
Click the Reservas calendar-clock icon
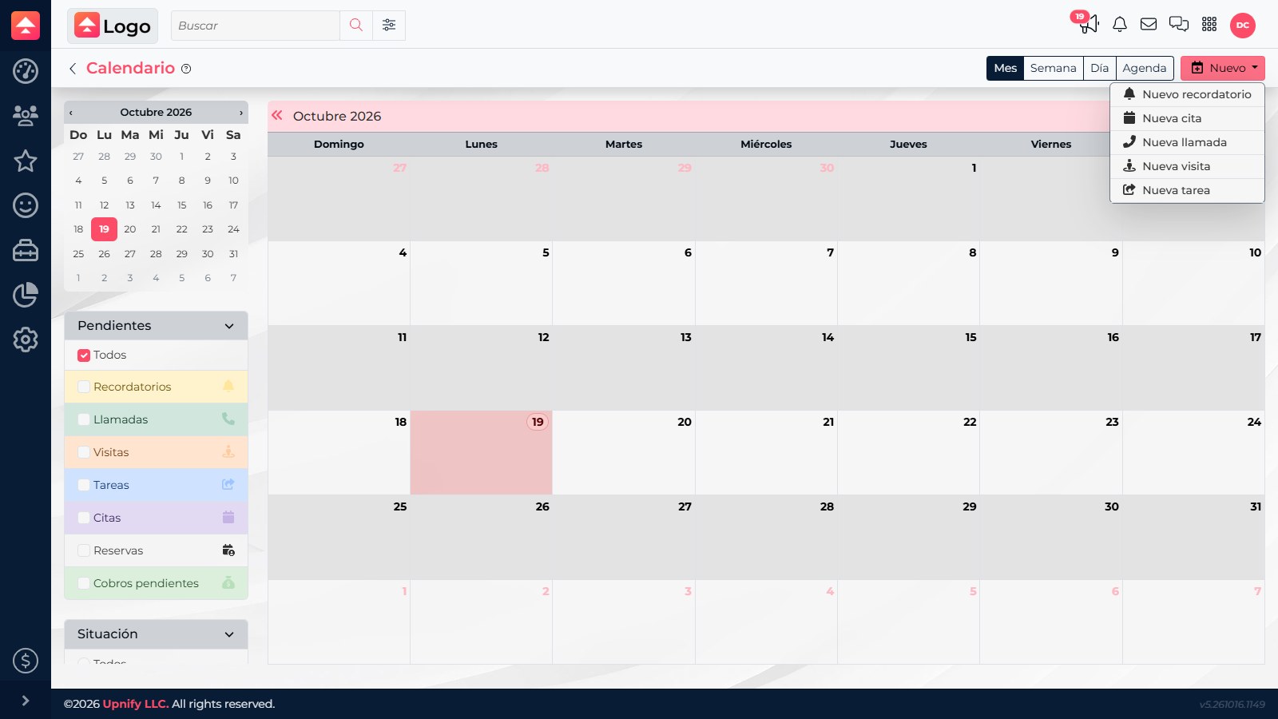click(x=228, y=550)
